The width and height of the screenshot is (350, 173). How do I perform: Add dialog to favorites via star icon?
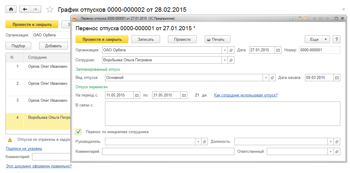291,18
